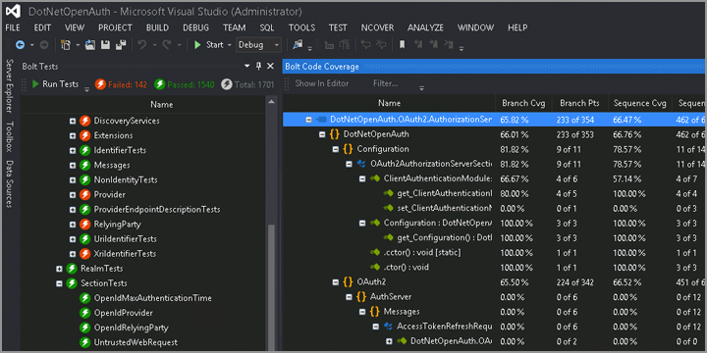Click the Save floppy disk icon
Viewport: 707px width, 353px height.
105,45
